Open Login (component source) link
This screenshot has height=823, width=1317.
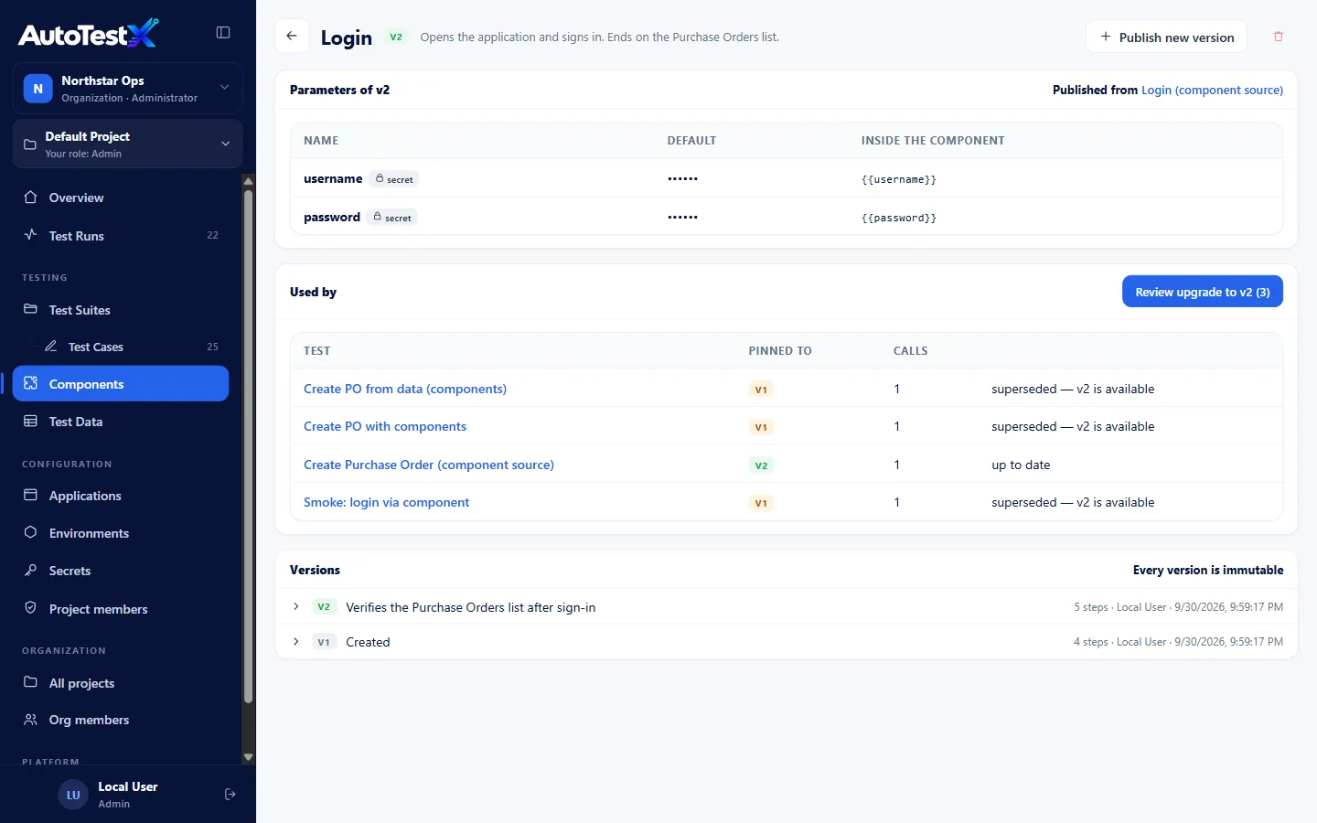(x=1212, y=90)
